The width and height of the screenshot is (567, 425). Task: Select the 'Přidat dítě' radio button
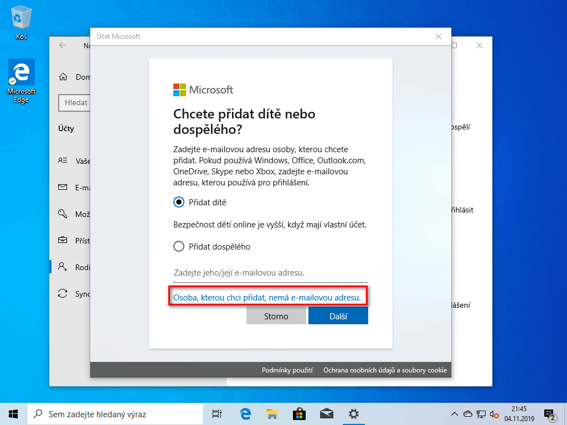coord(179,203)
